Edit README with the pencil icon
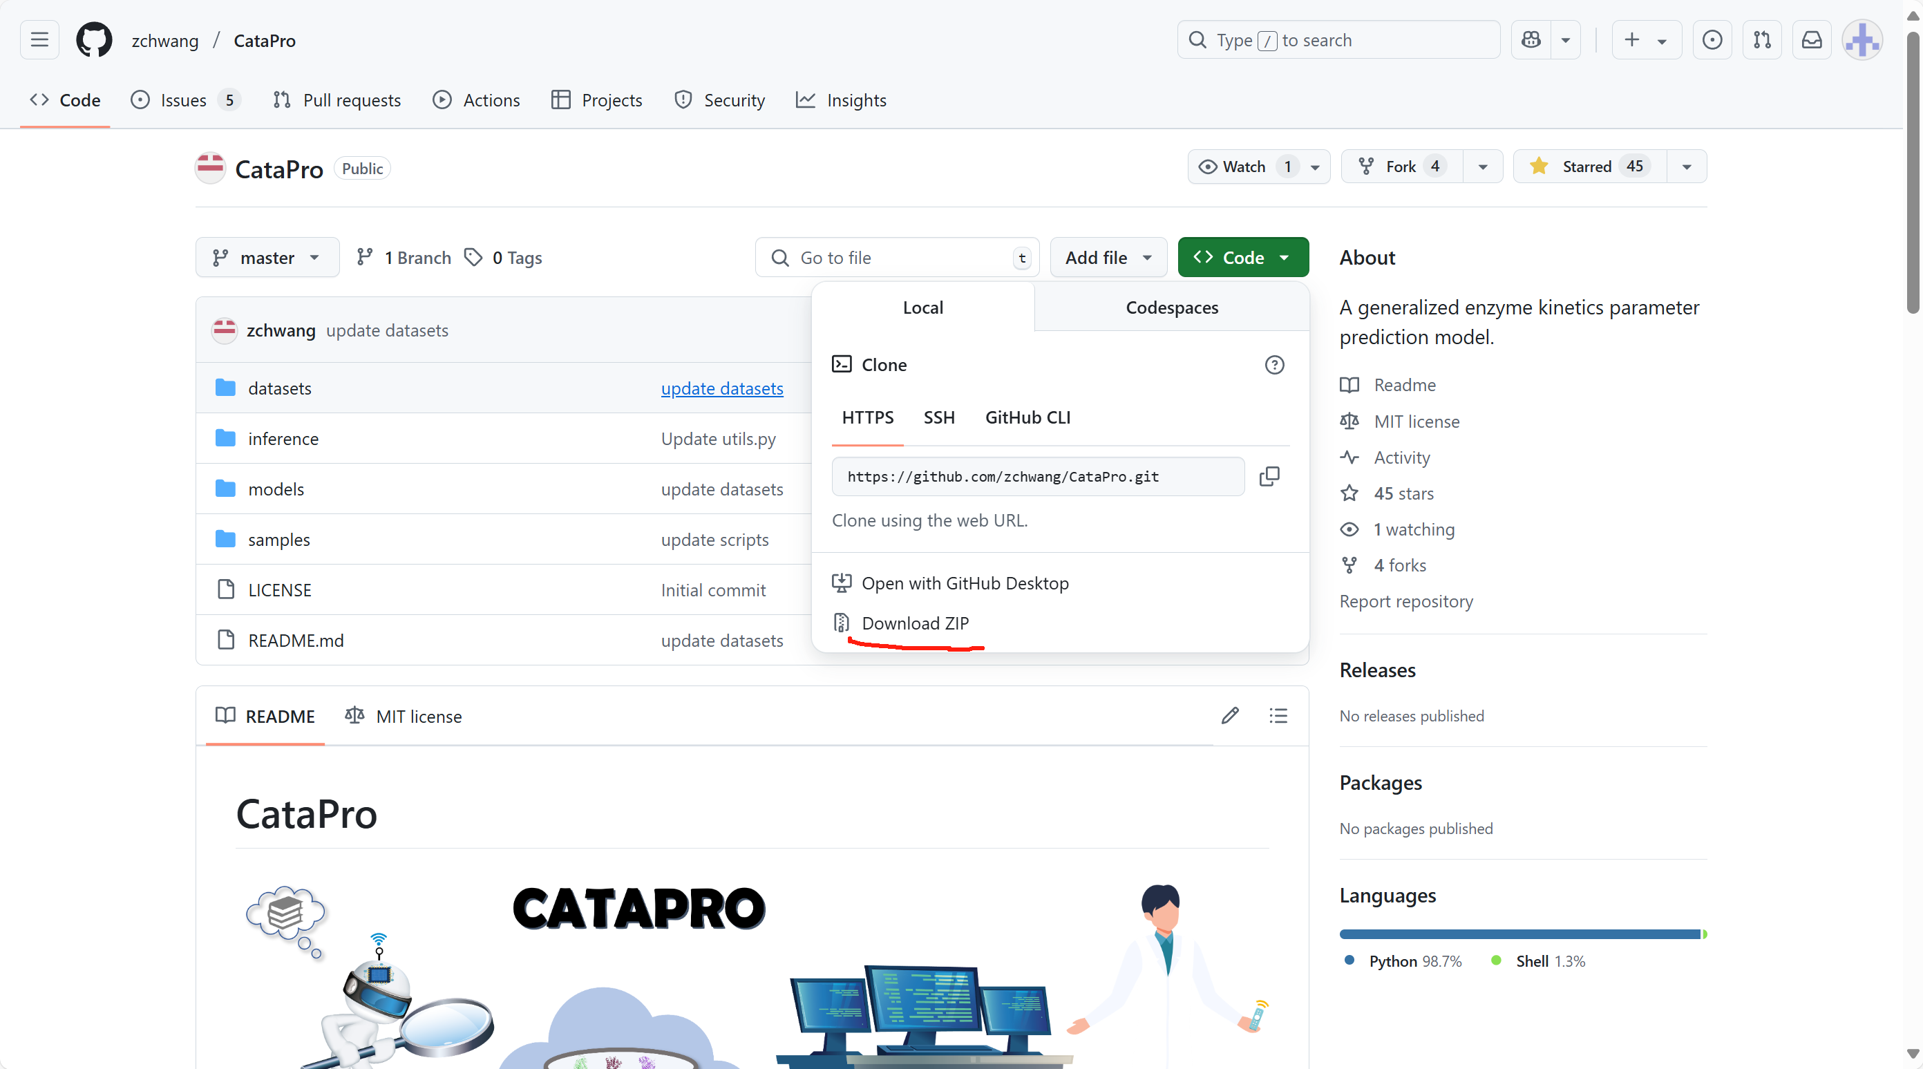 1230,716
